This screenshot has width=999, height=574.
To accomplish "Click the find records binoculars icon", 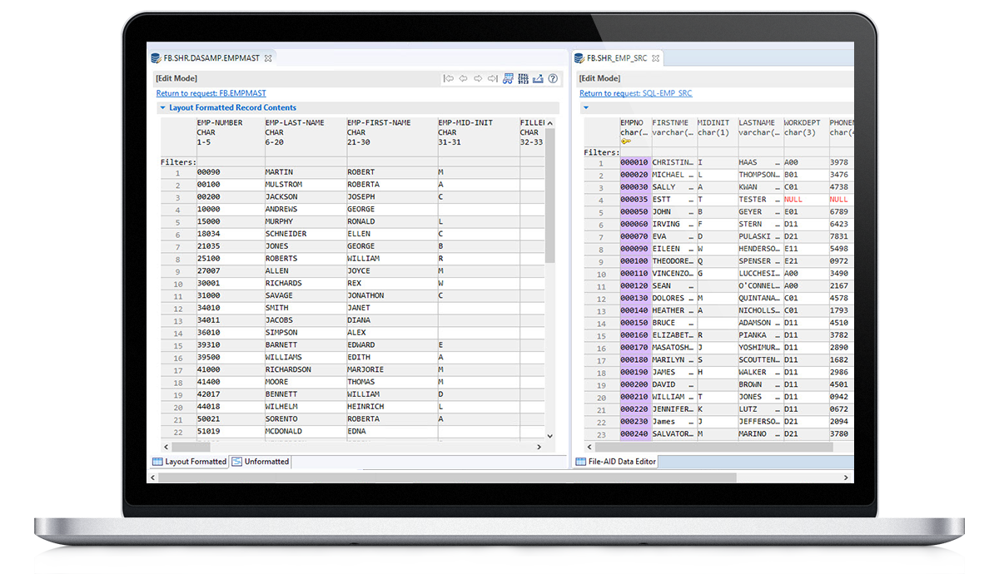I will click(508, 78).
